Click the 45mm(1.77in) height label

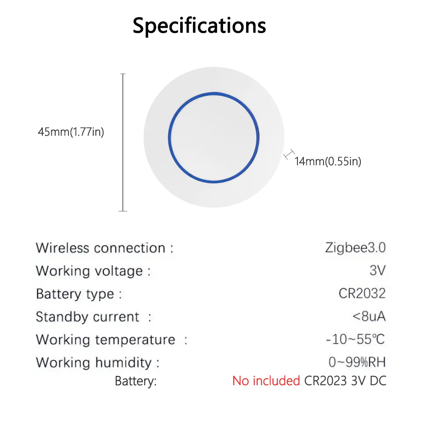71,132
